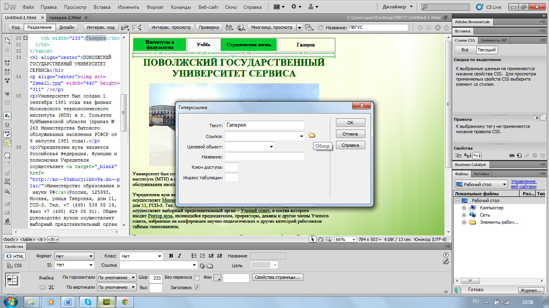Viewport: 549px width, 308px height.
Task: Select the hand tool in status bar
Action: click(321, 239)
